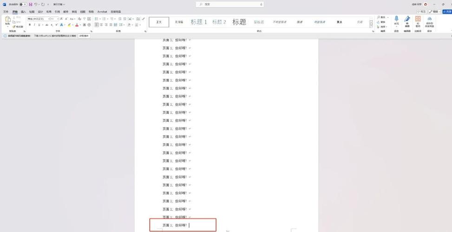This screenshot has height=232, width=452.
Task: Apply Italic formatting
Action: pos(34,25)
